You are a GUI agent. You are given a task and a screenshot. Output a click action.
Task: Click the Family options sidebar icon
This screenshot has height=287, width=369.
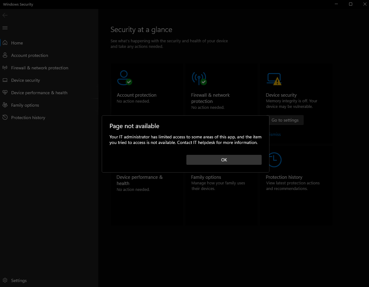point(5,105)
